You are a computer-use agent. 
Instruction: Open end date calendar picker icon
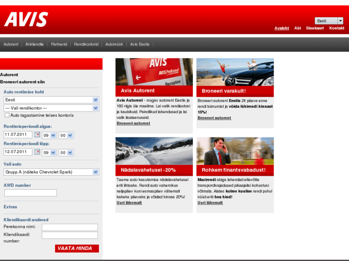[37, 152]
